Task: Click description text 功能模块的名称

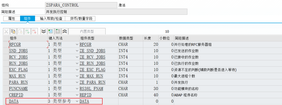Action: point(186,89)
